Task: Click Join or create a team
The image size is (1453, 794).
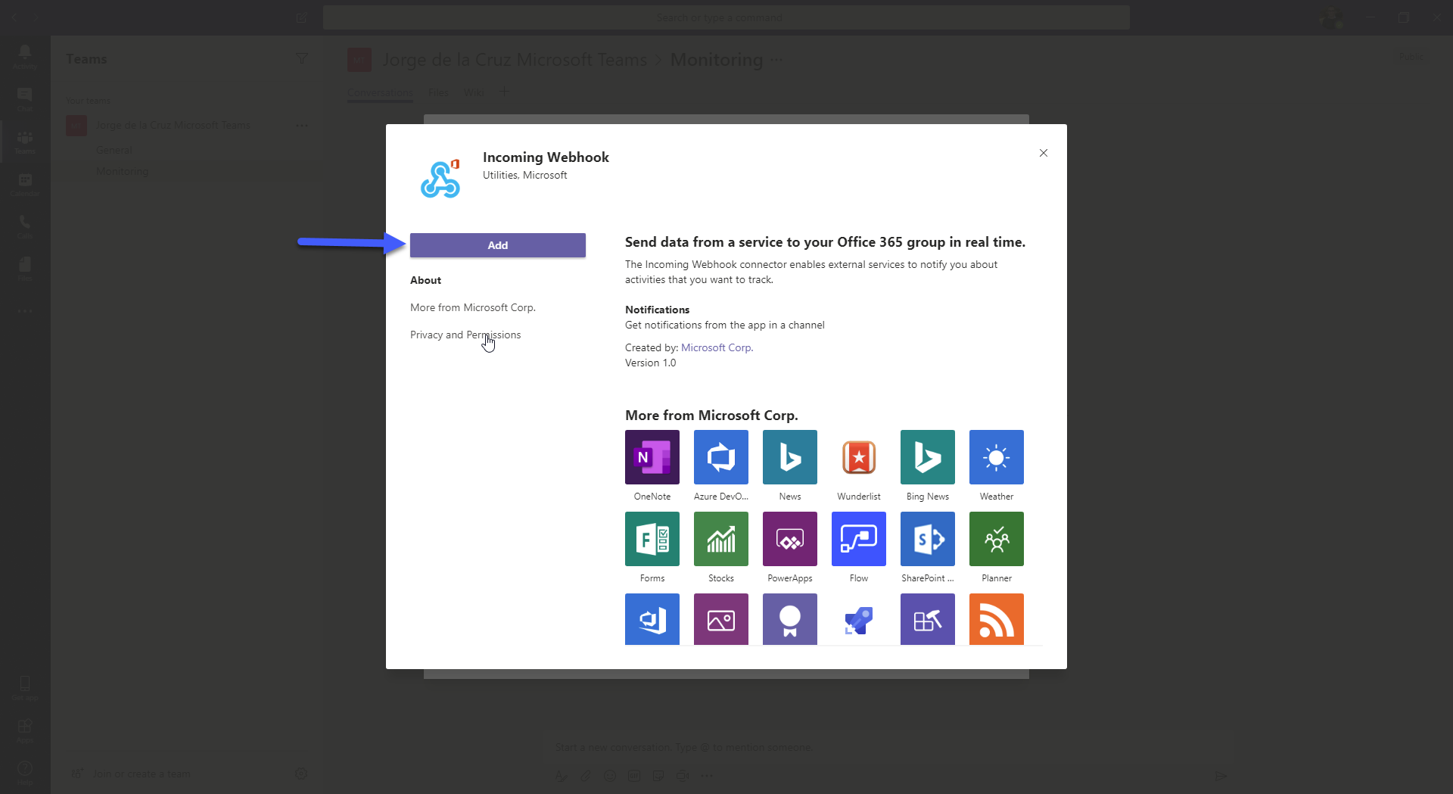Action: tap(142, 774)
